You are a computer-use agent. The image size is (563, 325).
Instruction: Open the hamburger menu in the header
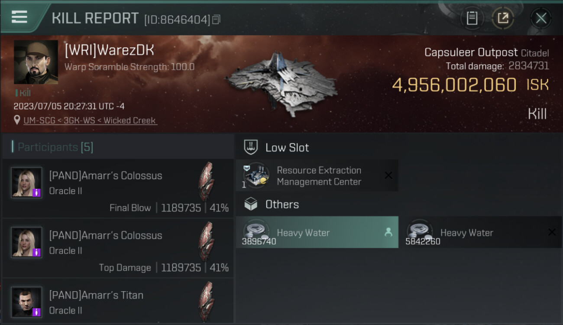pyautogui.click(x=19, y=17)
